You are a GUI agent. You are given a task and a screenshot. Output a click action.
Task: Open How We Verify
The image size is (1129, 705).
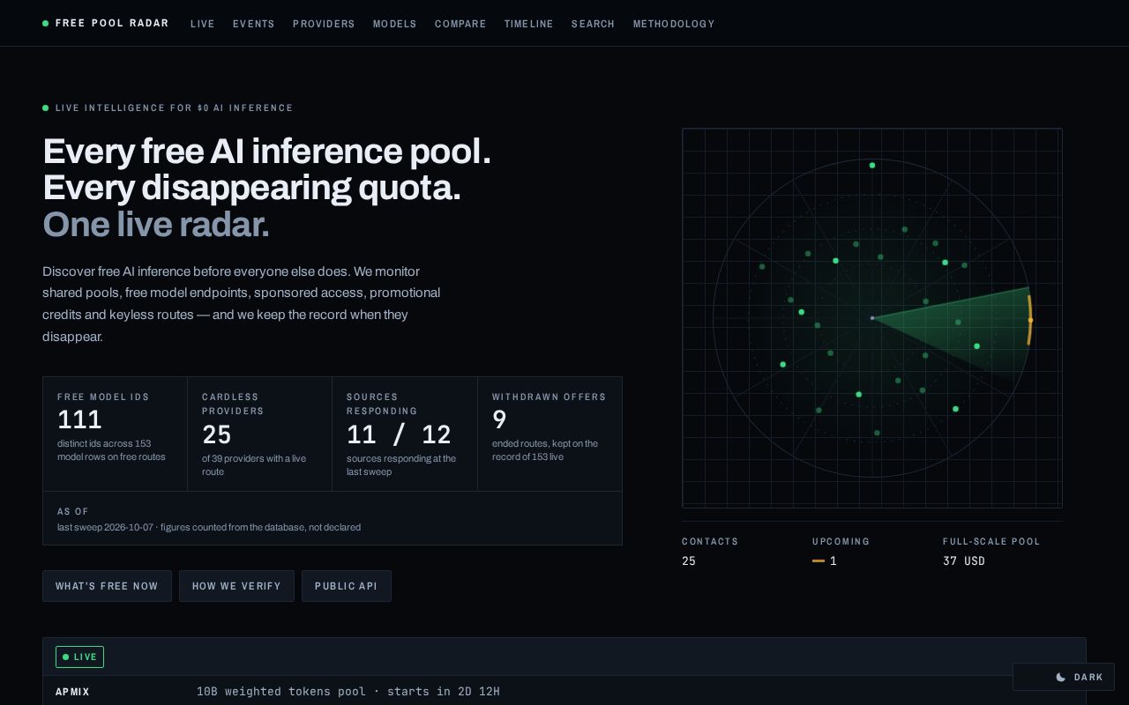point(236,586)
